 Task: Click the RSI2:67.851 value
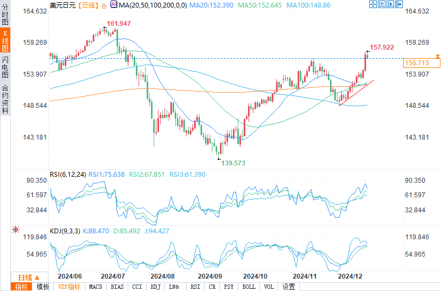point(147,174)
